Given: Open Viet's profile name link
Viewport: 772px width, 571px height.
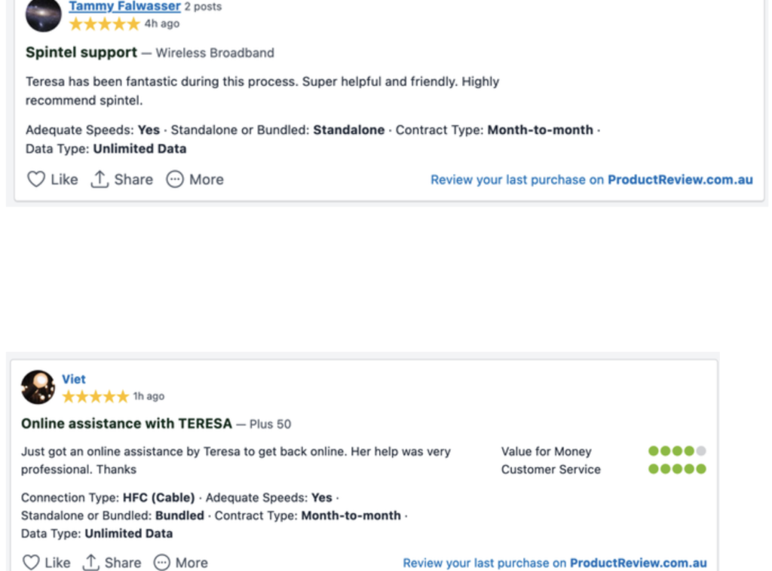Looking at the screenshot, I should [73, 379].
